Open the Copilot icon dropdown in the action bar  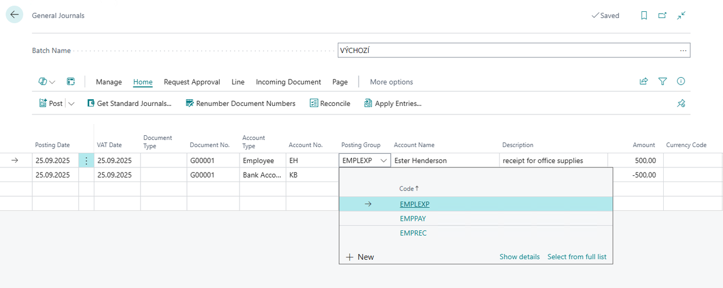click(47, 82)
